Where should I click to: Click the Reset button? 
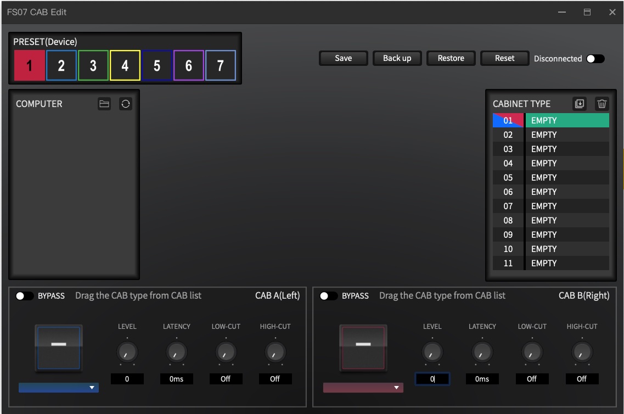[x=504, y=58]
